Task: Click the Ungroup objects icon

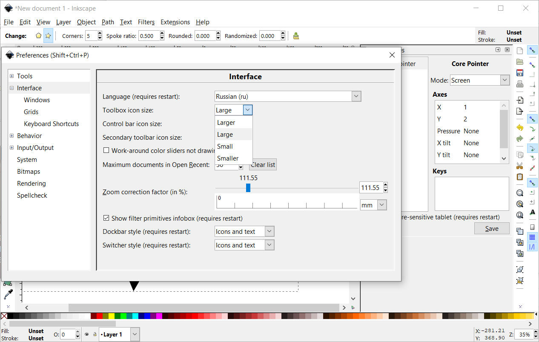Action: pos(519,281)
